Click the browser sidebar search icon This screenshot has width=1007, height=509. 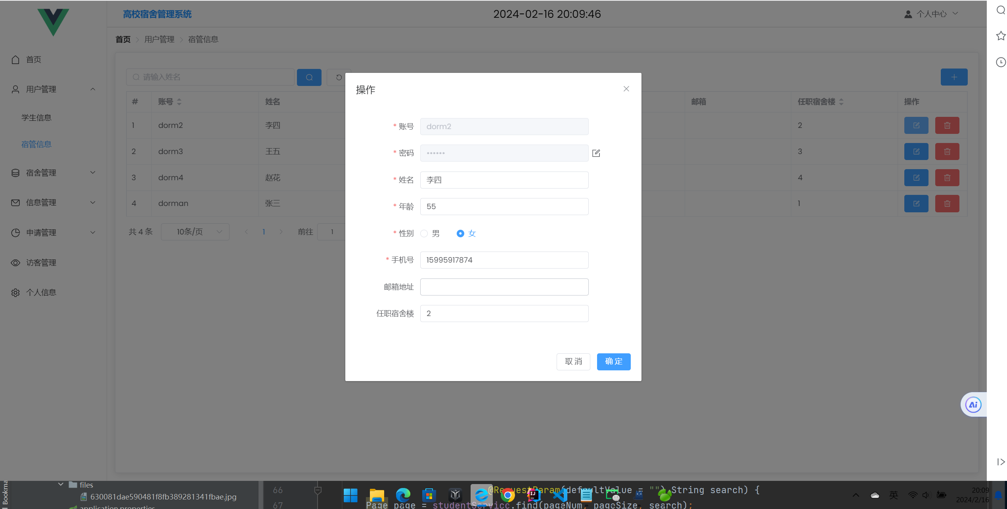pyautogui.click(x=1001, y=10)
